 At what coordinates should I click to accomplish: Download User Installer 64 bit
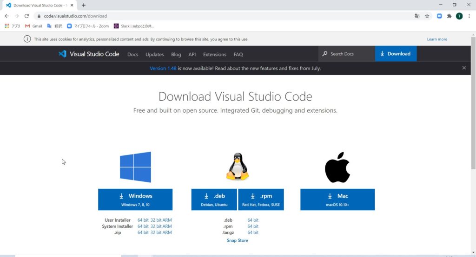click(x=143, y=220)
